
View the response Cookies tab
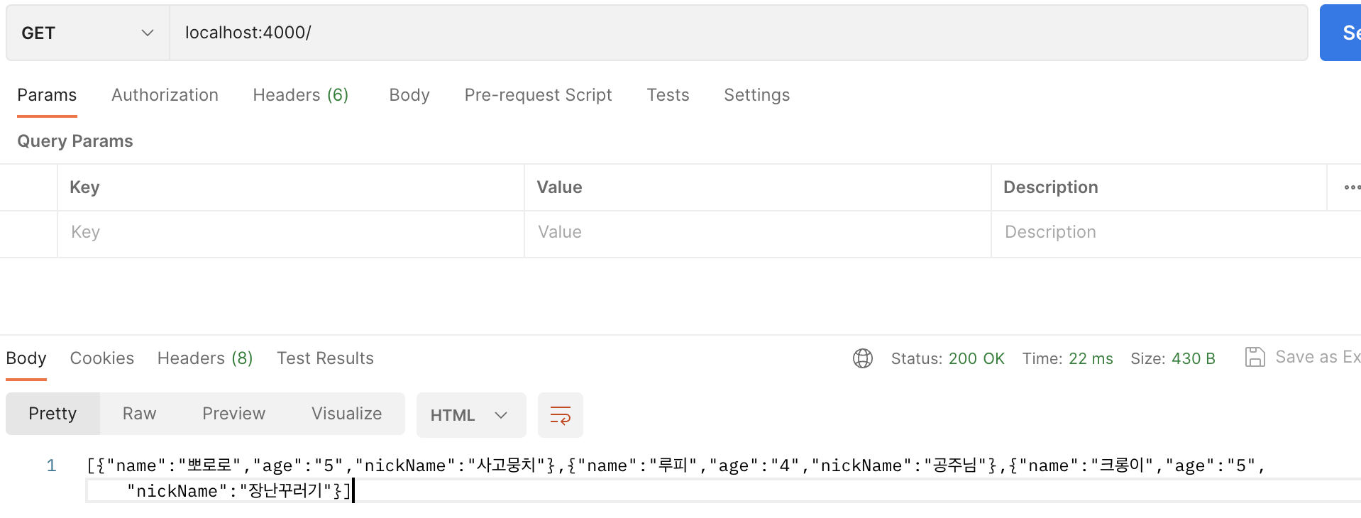click(101, 358)
